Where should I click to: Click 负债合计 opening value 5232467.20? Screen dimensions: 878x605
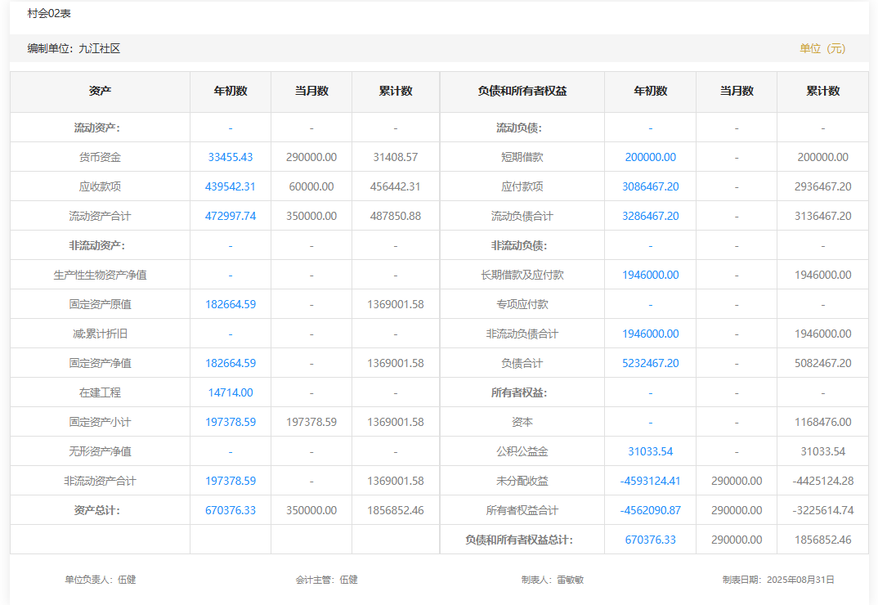(x=650, y=363)
